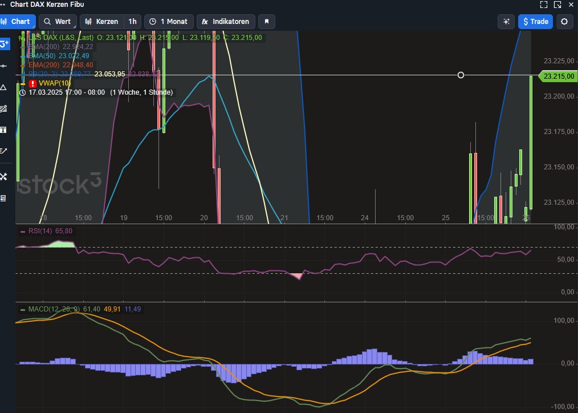Click the Wert search button
Viewport: 578px width, 413px height.
pos(57,22)
